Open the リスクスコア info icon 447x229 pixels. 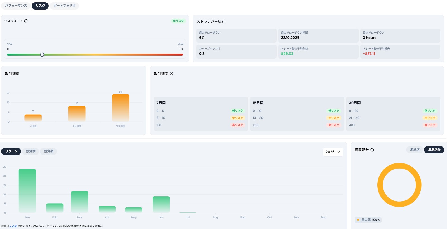[x=26, y=21]
